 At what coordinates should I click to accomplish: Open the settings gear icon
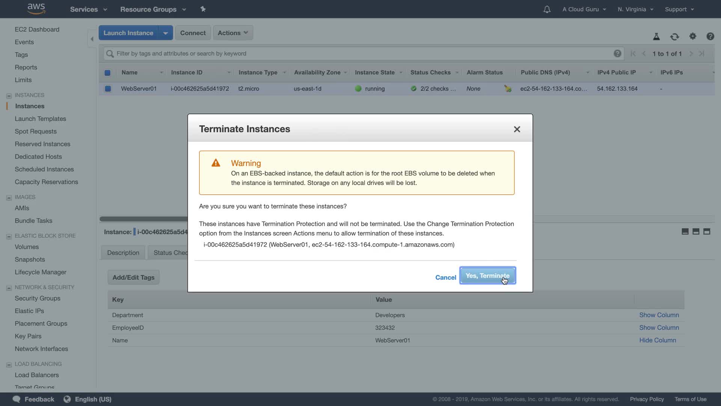[692, 36]
